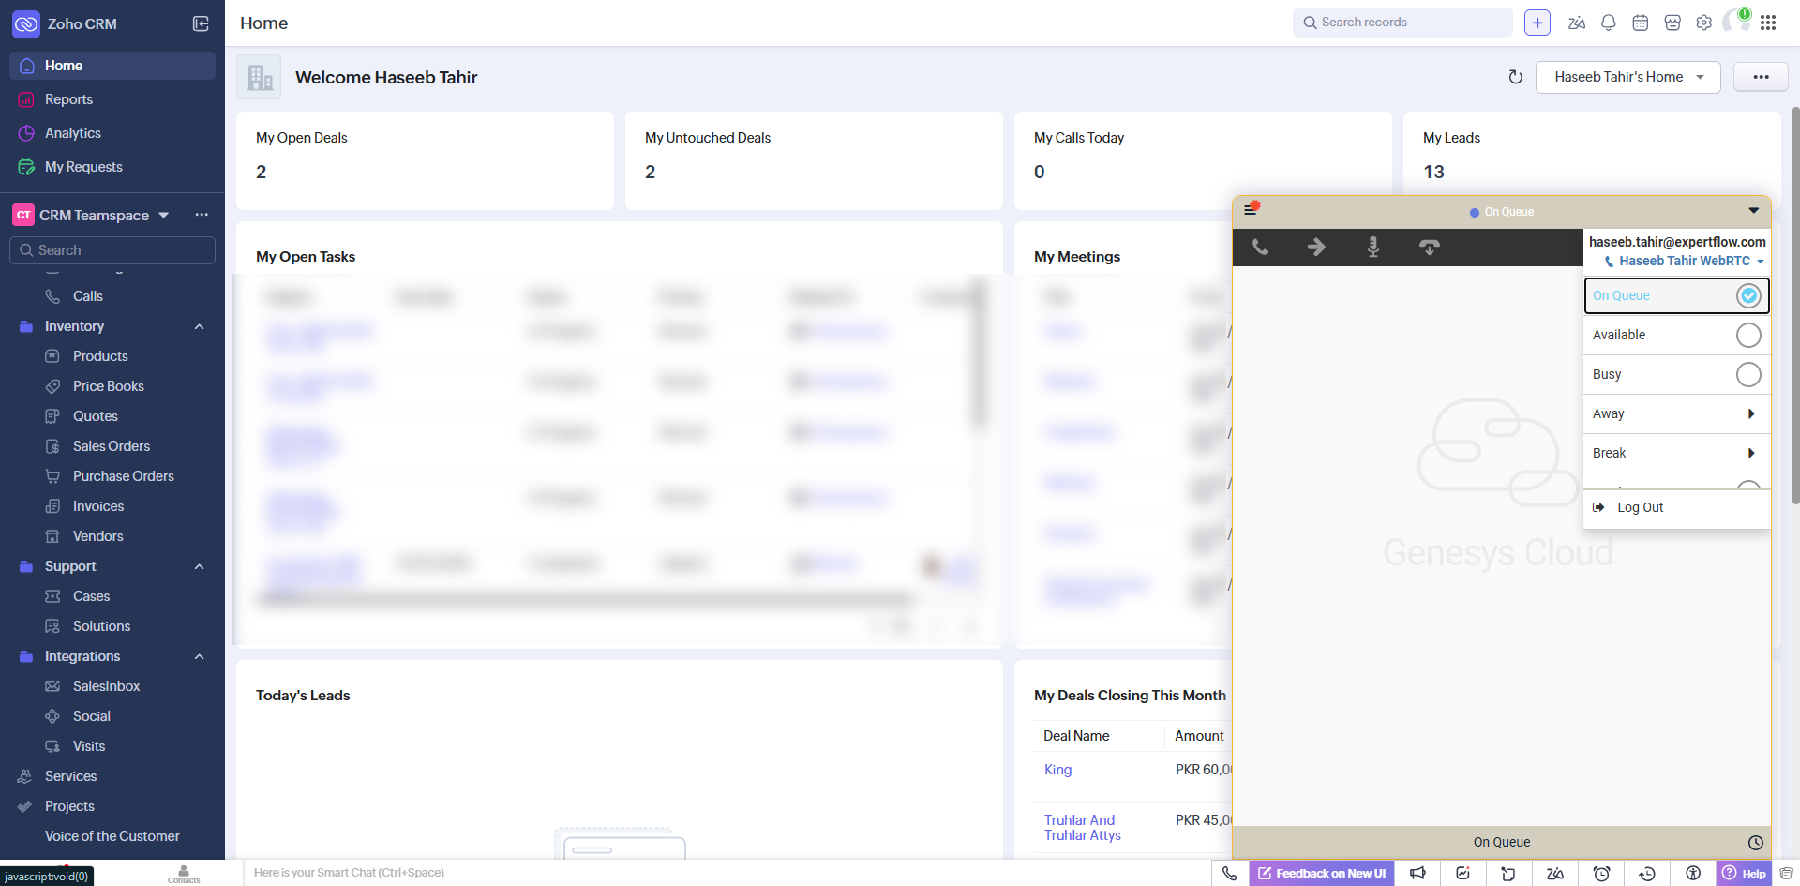Open the settings gear in top bar

[x=1703, y=23]
